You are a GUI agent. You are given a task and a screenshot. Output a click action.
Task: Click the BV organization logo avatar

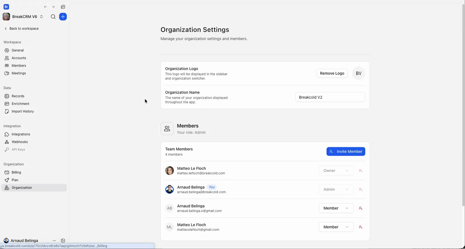tap(359, 73)
